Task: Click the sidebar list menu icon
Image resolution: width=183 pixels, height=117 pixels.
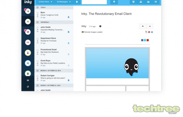Action: (28, 80)
